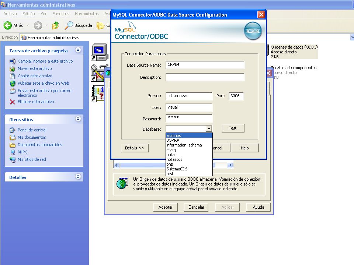Select computer management shortcut icon

coord(100,52)
